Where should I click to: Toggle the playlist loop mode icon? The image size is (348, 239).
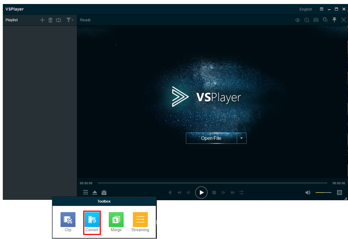coord(58,20)
